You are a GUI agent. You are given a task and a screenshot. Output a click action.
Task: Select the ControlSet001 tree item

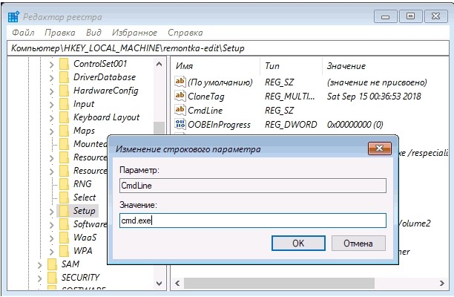(100, 64)
